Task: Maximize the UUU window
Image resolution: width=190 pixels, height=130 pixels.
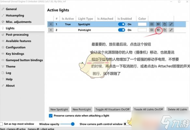Action: [x=179, y=2]
